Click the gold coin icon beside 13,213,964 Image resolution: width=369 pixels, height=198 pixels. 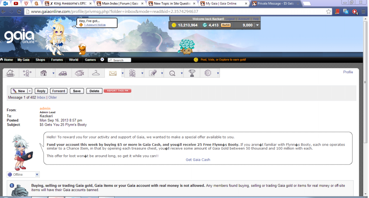tap(174, 25)
